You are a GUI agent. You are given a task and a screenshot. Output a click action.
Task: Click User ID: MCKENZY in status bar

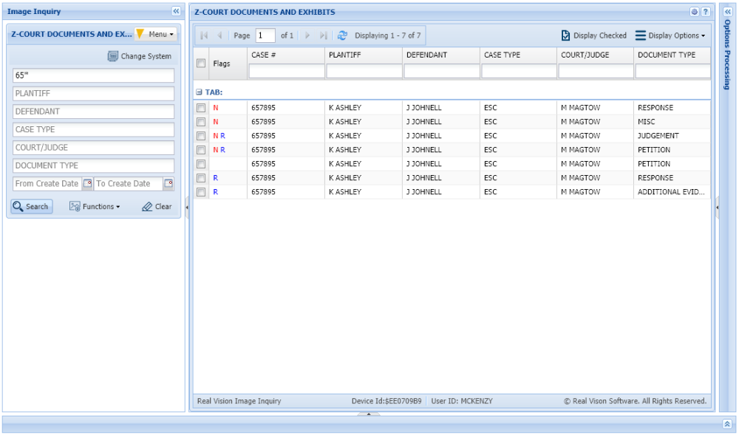pos(462,401)
